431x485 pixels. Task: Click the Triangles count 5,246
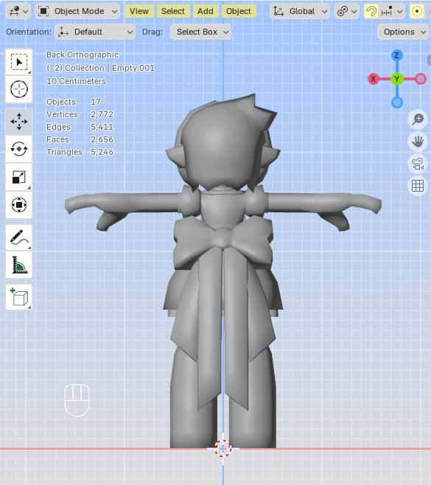102,152
